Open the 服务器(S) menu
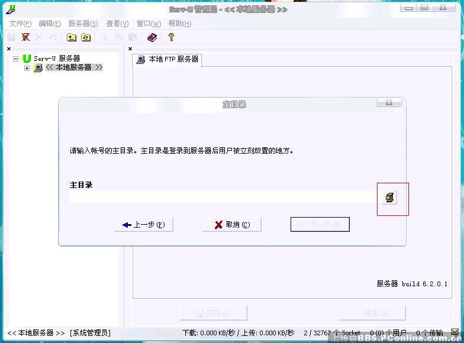 pyautogui.click(x=83, y=24)
